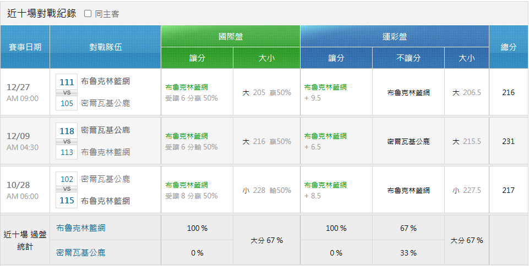Click 小 227.5 cell
The width and height of the screenshot is (529, 266).
(x=467, y=190)
